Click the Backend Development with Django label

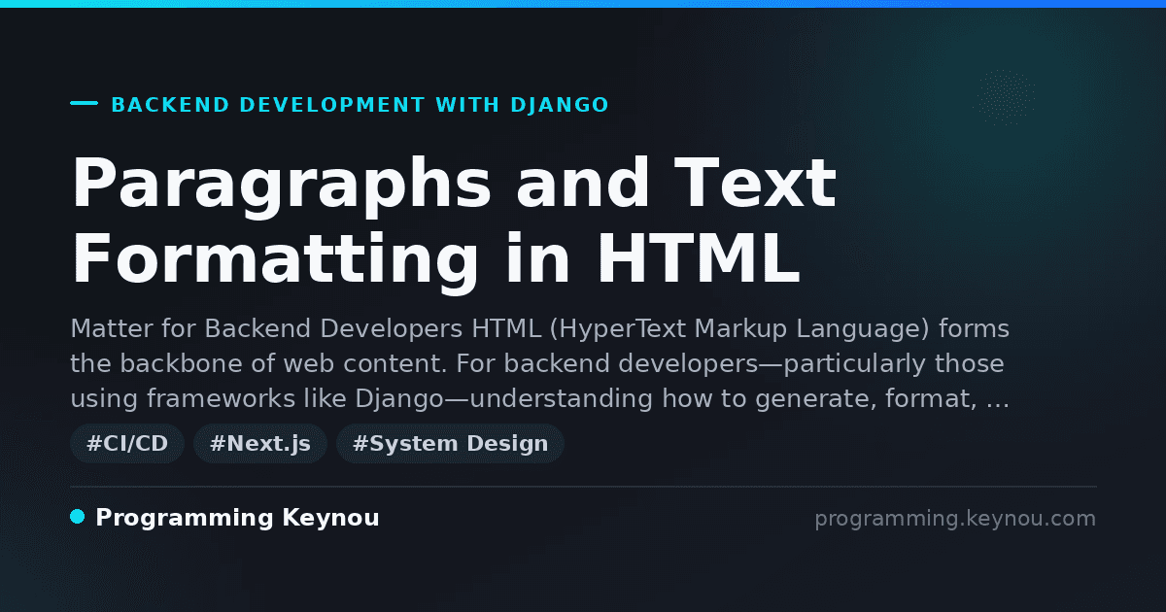pyautogui.click(x=360, y=105)
